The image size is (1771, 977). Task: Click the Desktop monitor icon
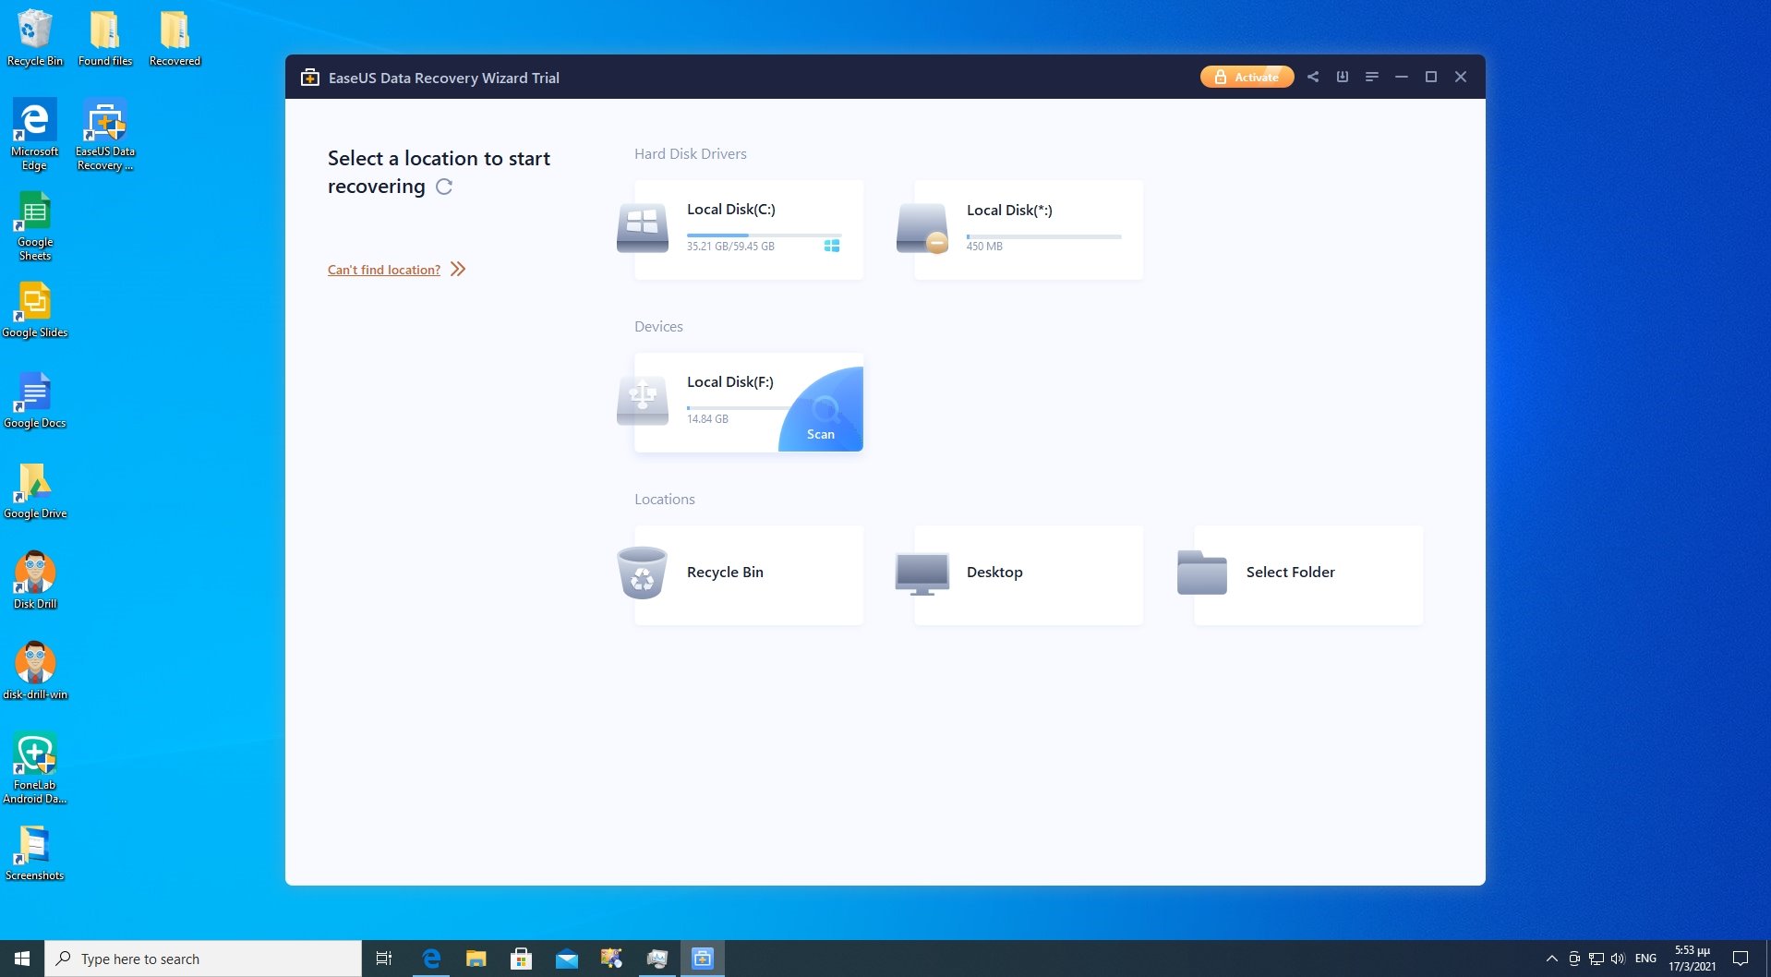click(922, 573)
